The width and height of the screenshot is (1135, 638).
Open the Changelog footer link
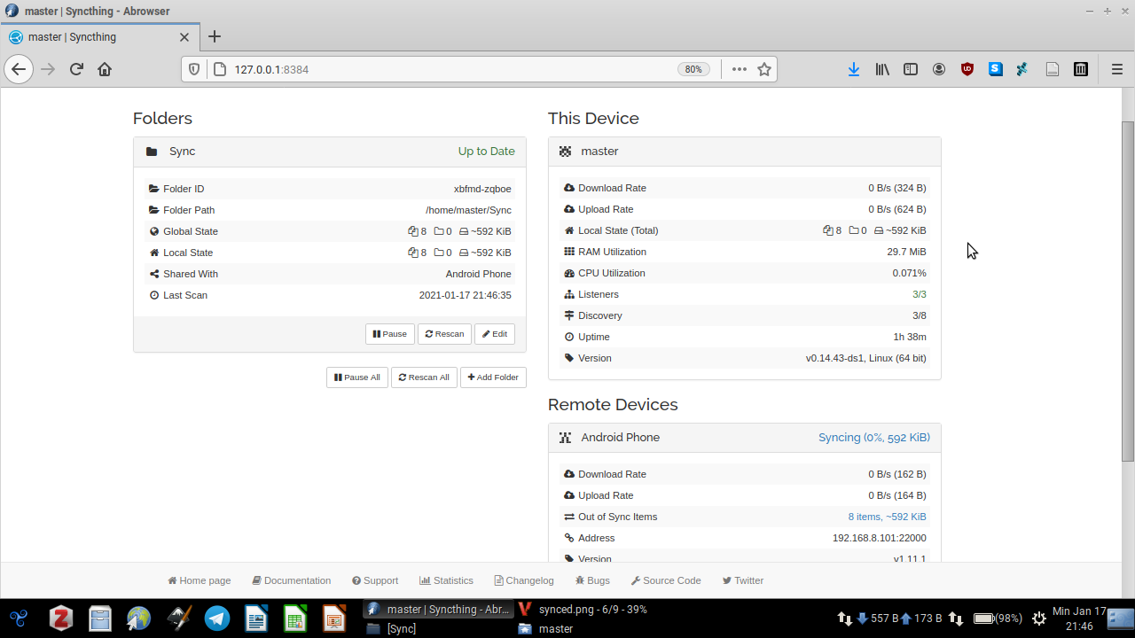(x=524, y=580)
